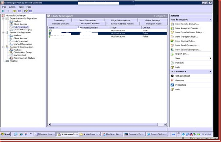Select Client Access under Server Configuration

(20, 38)
